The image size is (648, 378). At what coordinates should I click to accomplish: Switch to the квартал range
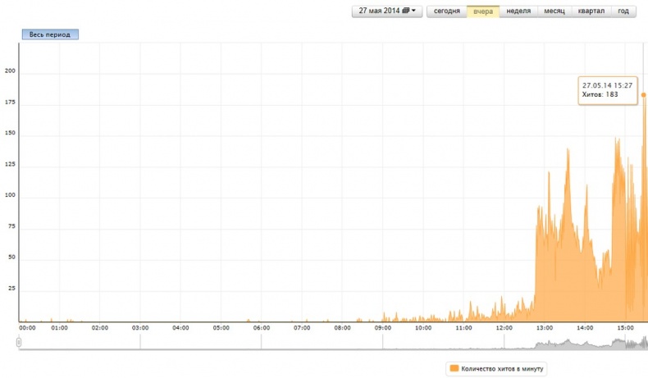pos(591,11)
